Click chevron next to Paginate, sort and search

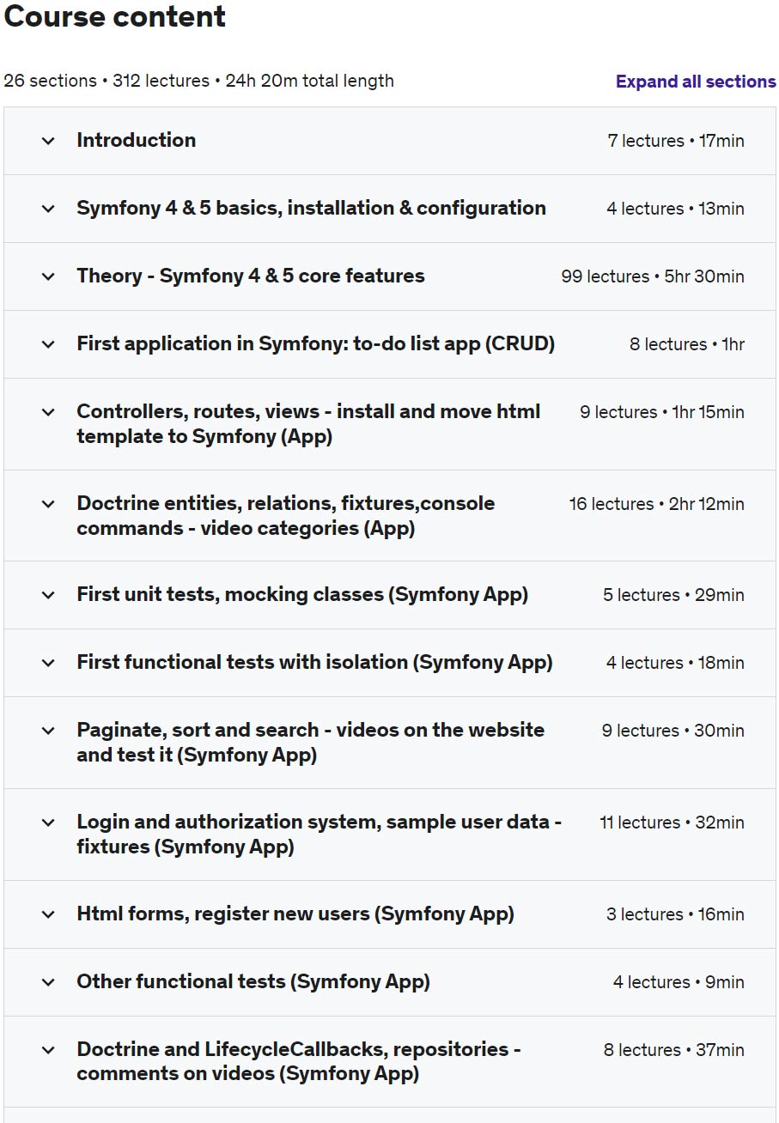[x=48, y=731]
